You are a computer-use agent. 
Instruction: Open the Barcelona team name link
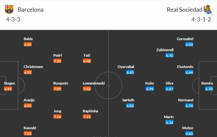coord(31,10)
